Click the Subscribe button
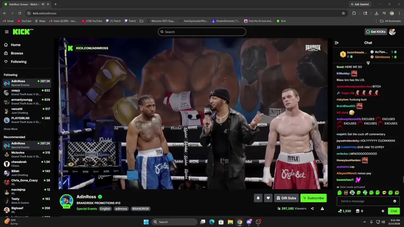 pyautogui.click(x=313, y=198)
